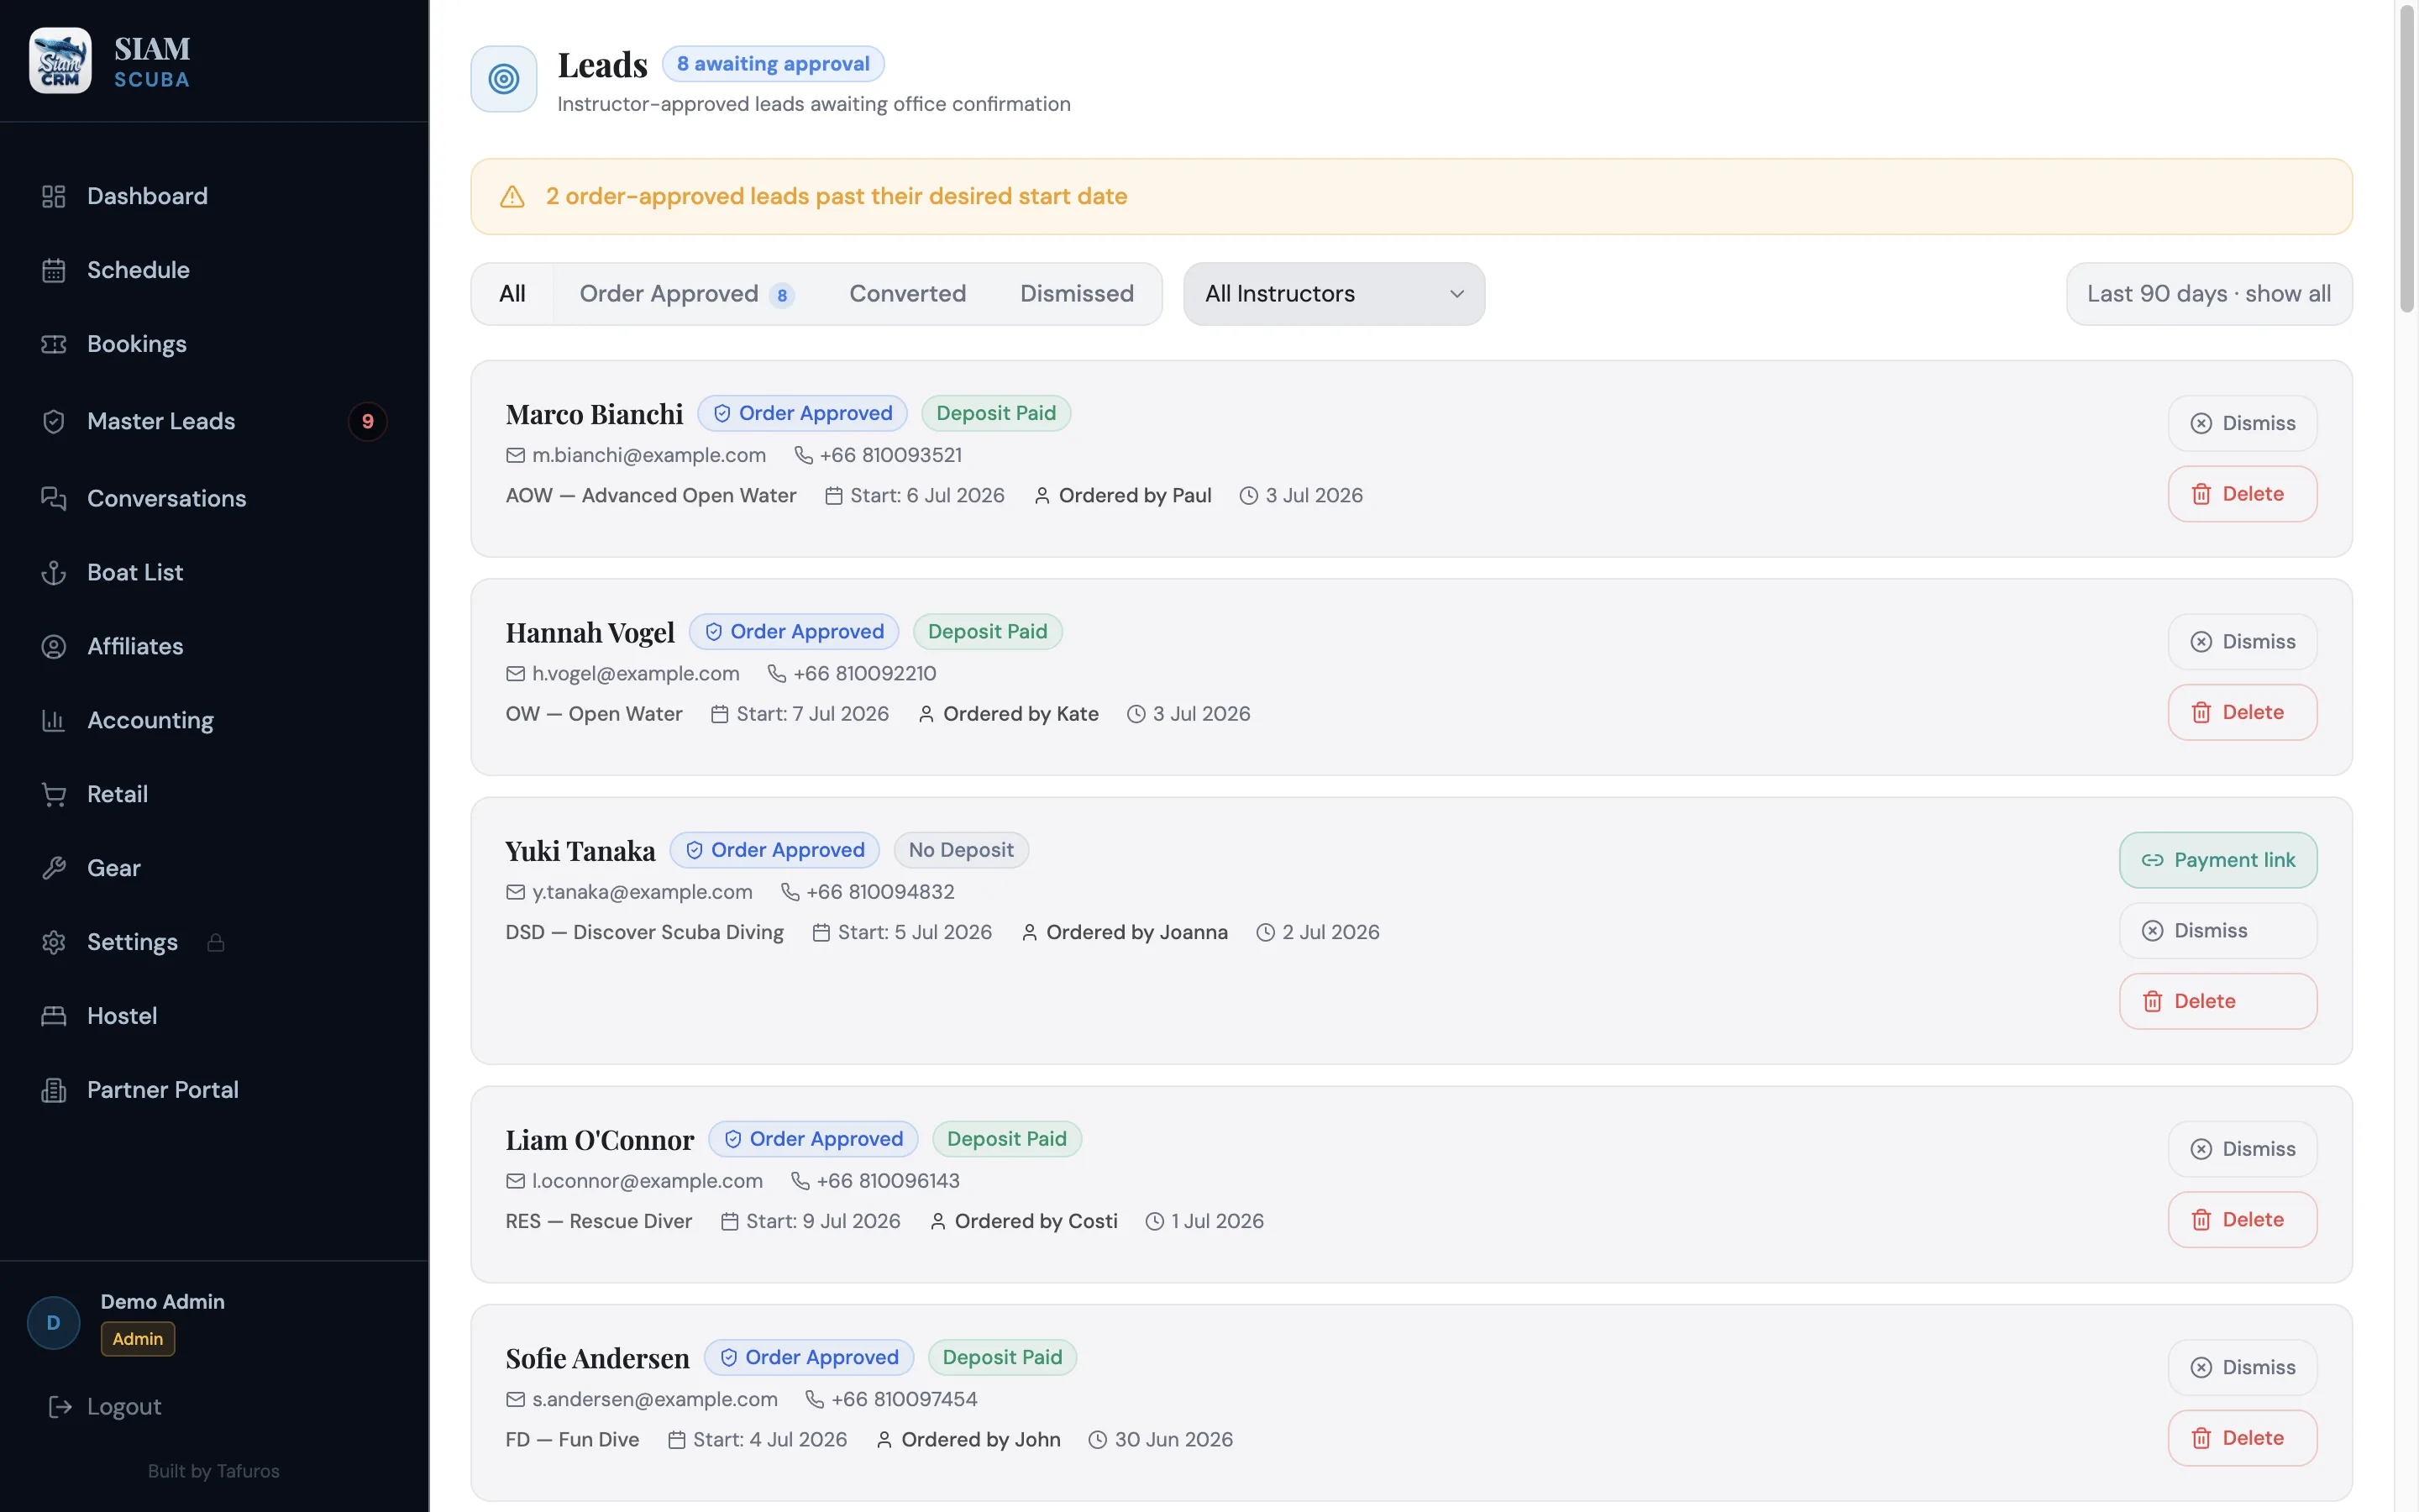Show the Dismissed leads tab
The image size is (2419, 1512).
point(1076,294)
